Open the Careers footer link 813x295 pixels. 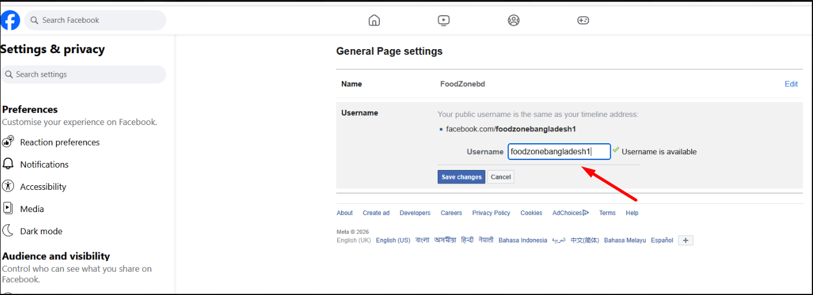[x=451, y=213]
